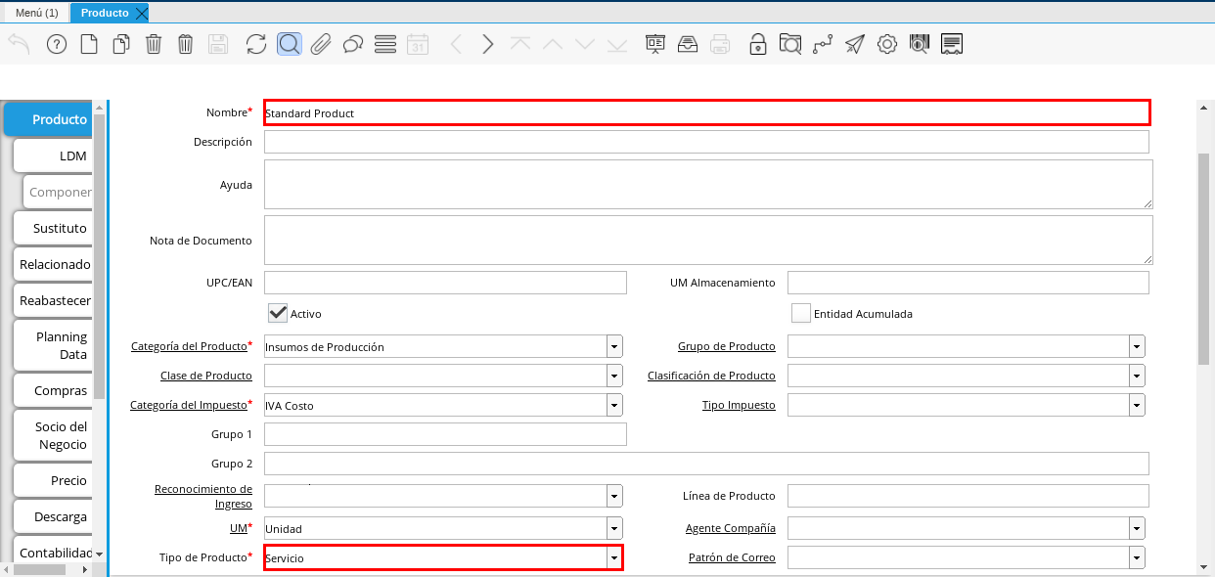Toggle grid view with stacked lines icon
The width and height of the screenshot is (1215, 577).
coord(385,44)
